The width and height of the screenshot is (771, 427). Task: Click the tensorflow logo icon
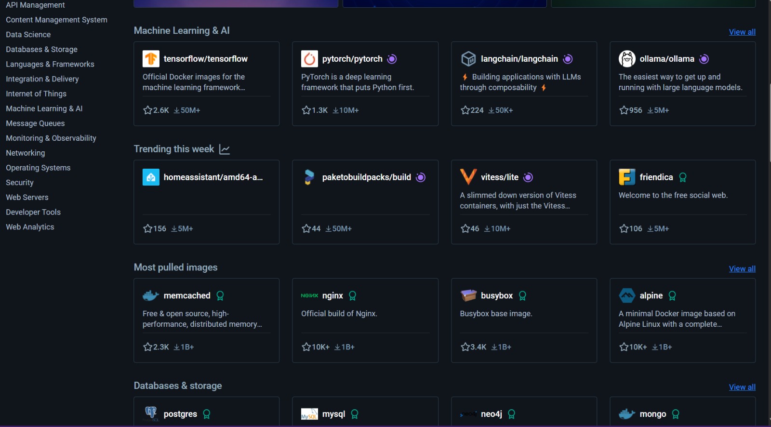(151, 59)
